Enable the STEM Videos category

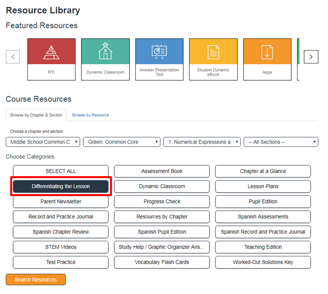(x=61, y=247)
